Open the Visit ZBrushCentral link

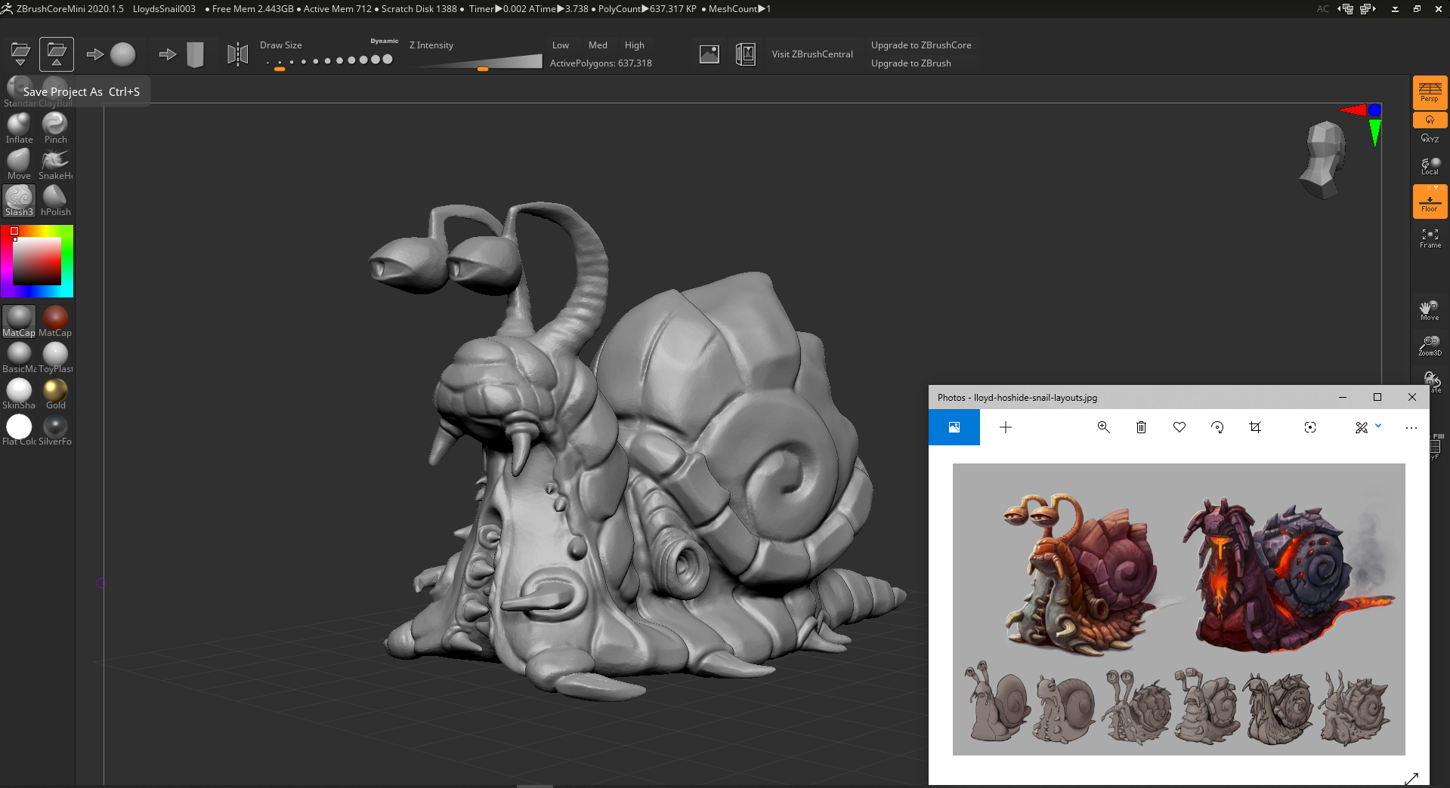pos(812,54)
